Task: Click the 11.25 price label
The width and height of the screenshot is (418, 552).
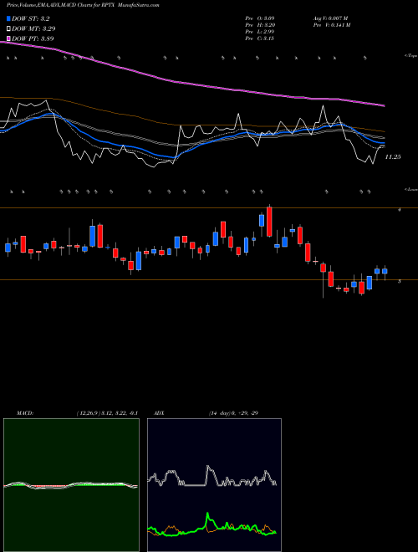Action: [393, 157]
